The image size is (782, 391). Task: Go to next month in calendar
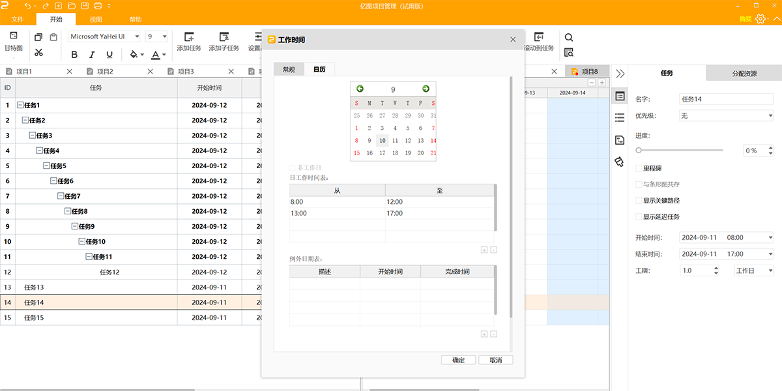(x=426, y=89)
